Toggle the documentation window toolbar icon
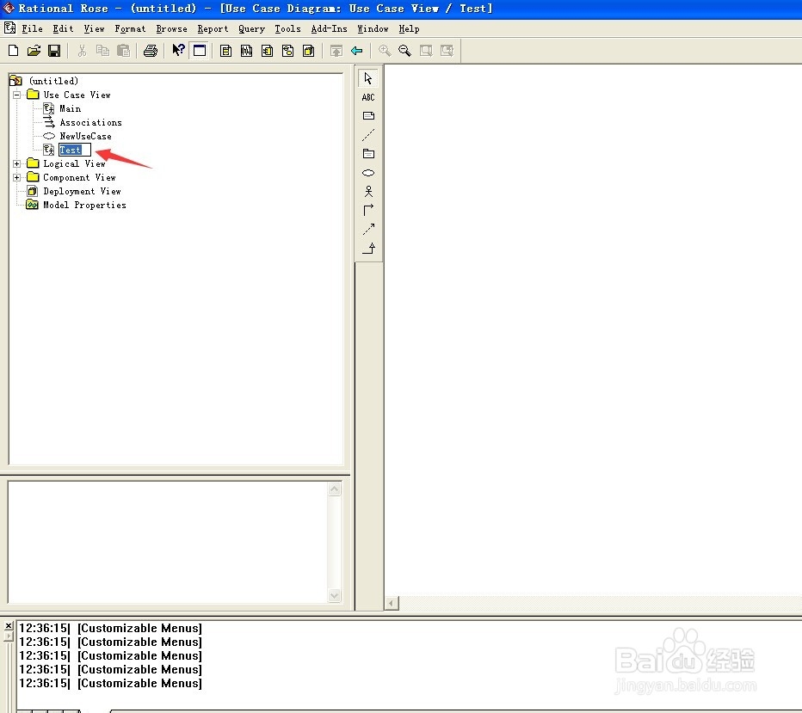Viewport: 802px width, 713px height. [x=200, y=51]
